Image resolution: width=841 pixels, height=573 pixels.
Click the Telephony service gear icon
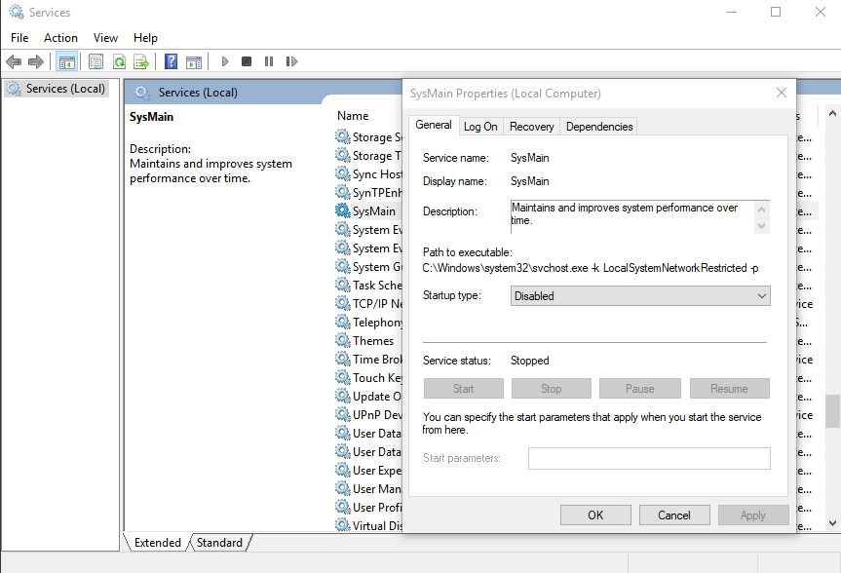343,322
